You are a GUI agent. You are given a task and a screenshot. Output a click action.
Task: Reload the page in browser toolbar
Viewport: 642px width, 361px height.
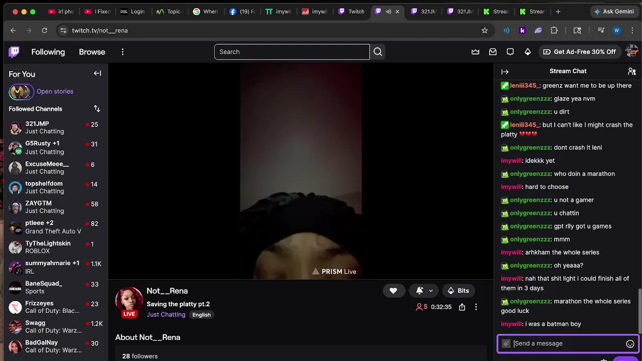[44, 31]
